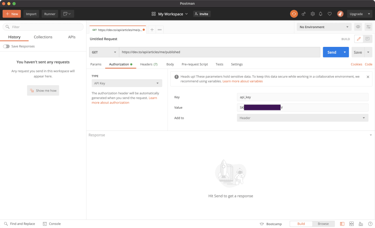Image resolution: width=375 pixels, height=228 pixels.
Task: Open the settings gear icon
Action: tap(312, 14)
